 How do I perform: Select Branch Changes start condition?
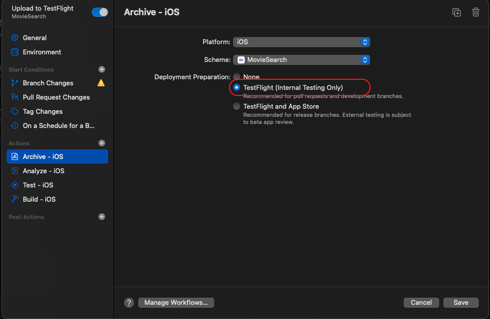[x=57, y=83]
